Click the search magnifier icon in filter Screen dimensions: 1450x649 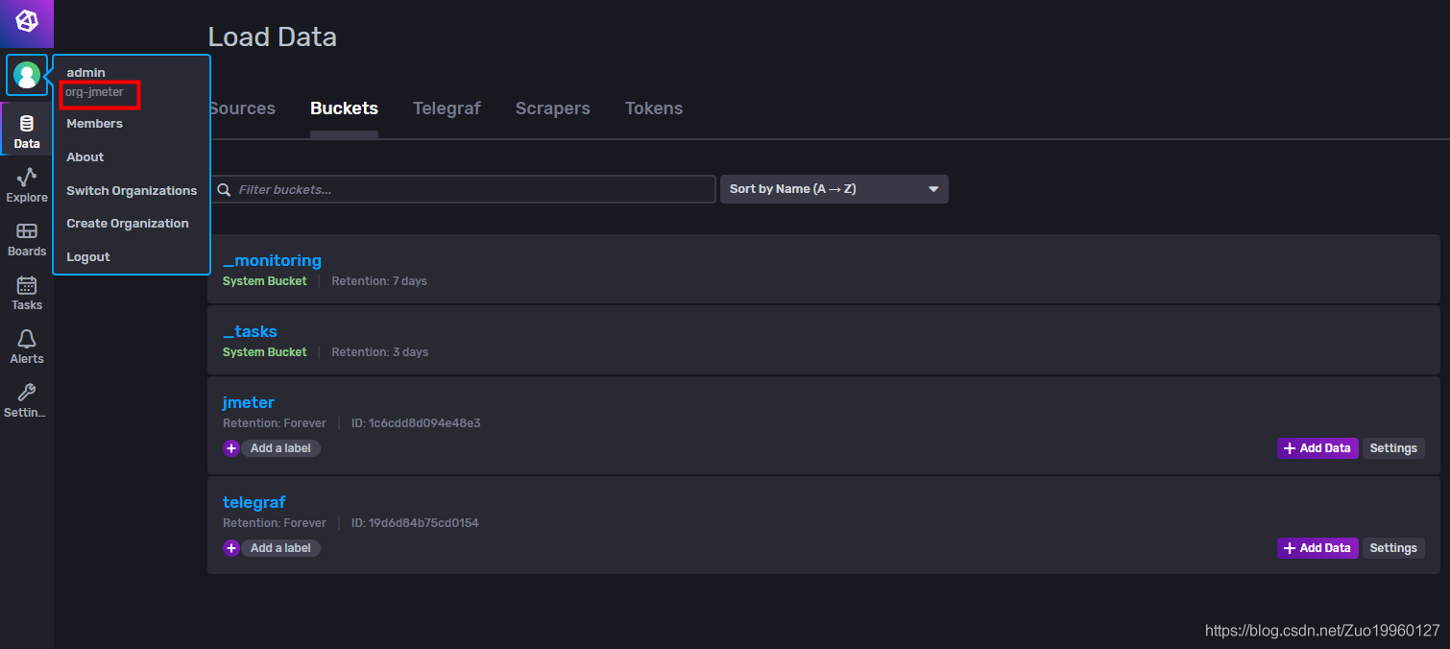[224, 189]
